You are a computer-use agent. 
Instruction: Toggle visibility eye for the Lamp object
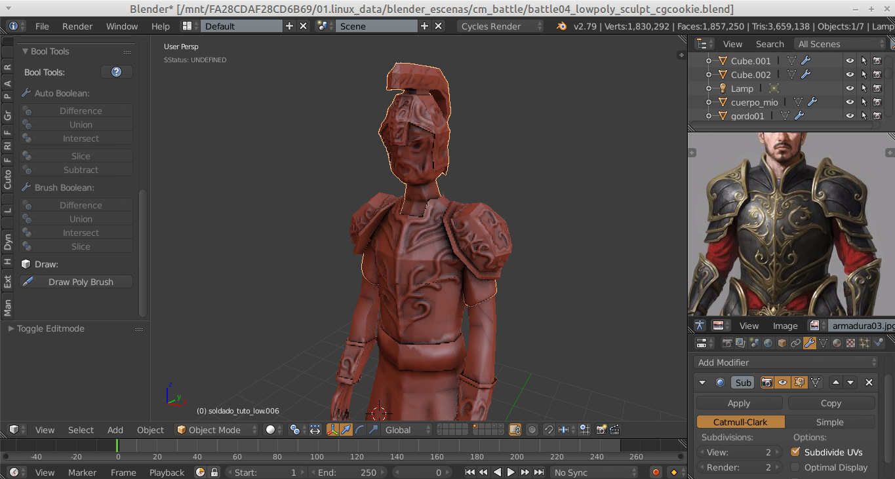(850, 88)
